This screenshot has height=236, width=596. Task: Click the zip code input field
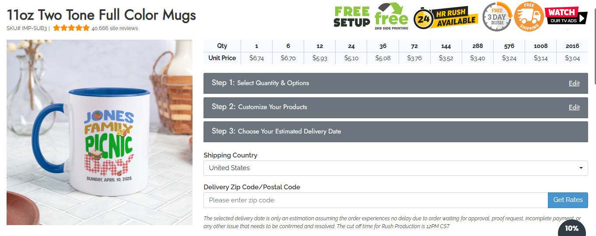point(375,200)
